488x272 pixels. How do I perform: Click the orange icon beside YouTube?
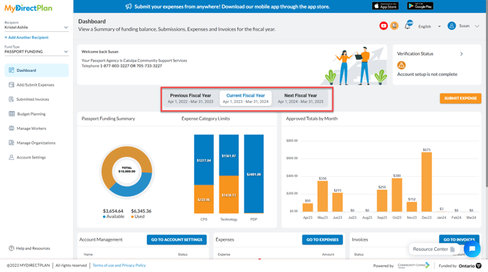(x=394, y=26)
